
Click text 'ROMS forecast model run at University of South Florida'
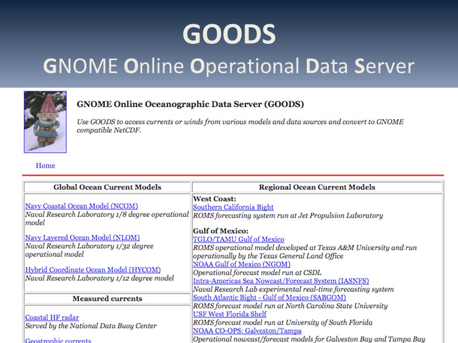point(282,323)
